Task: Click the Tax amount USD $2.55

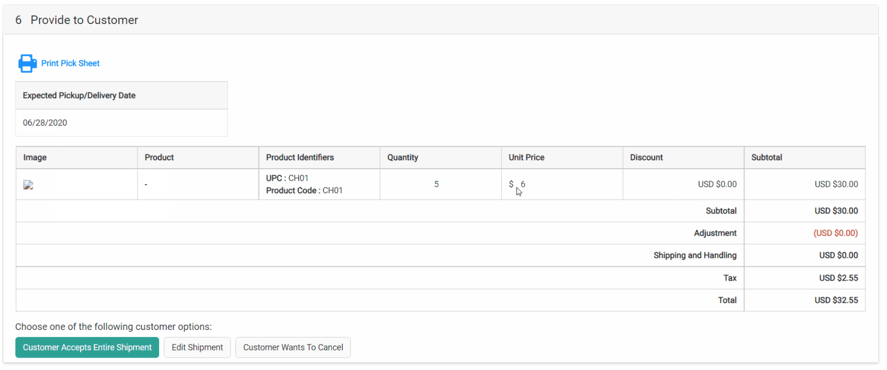Action: (x=839, y=278)
